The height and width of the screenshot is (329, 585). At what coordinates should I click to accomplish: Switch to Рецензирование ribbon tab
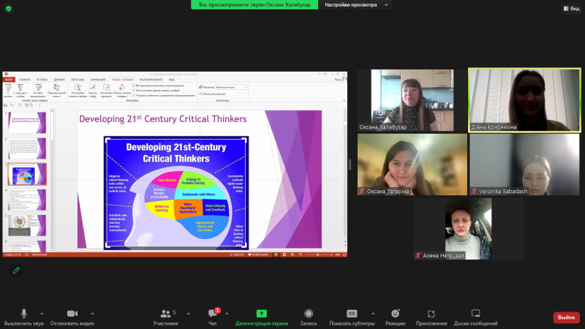pos(151,80)
